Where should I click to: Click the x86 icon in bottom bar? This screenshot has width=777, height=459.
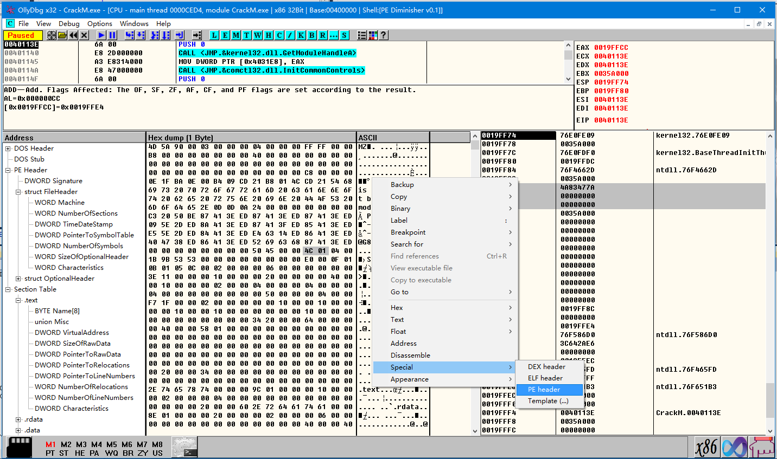707,448
